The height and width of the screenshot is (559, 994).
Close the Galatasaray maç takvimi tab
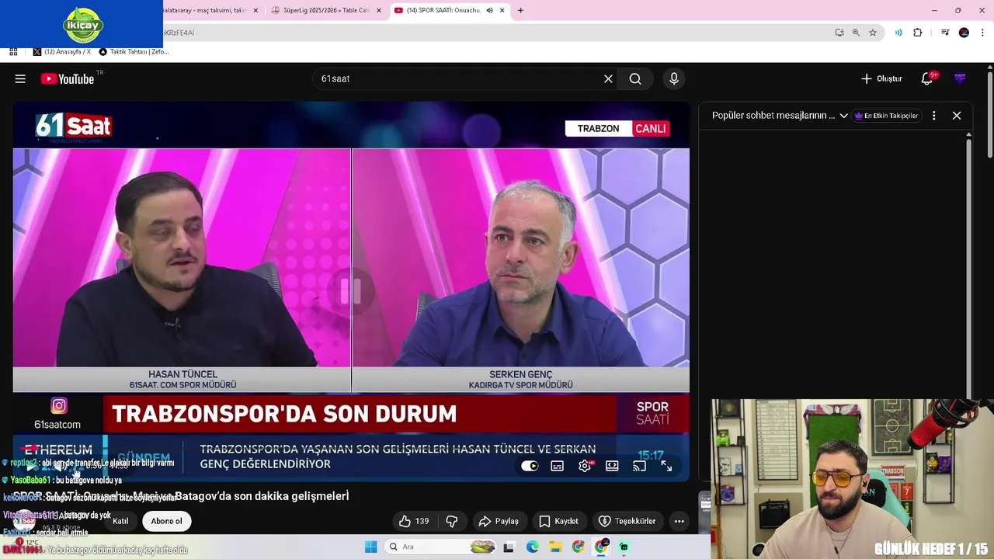pyautogui.click(x=255, y=10)
